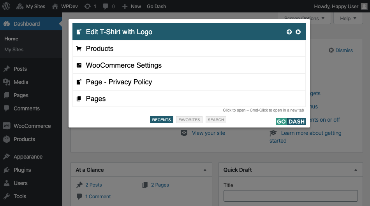Open Go Dash from admin bar

pyautogui.click(x=157, y=6)
